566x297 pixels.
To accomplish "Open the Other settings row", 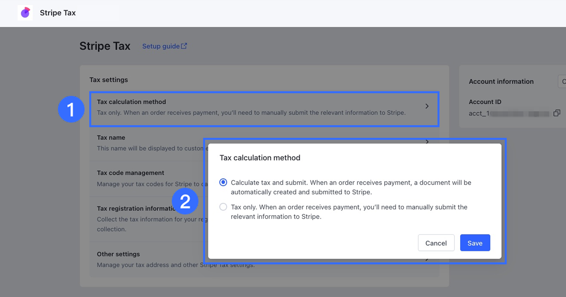I will 118,254.
